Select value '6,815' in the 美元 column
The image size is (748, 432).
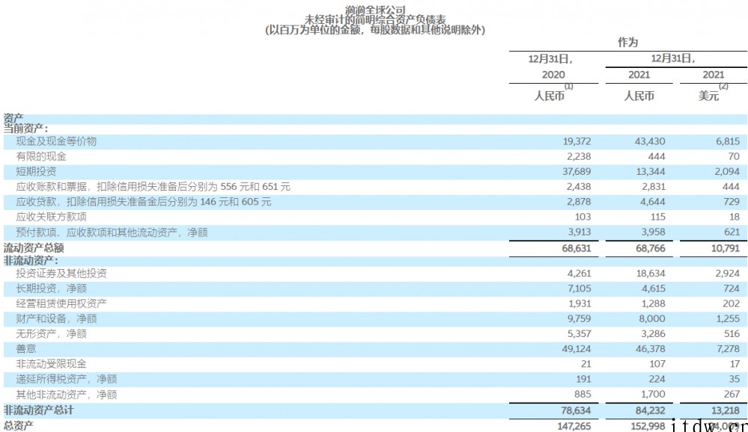pos(728,141)
